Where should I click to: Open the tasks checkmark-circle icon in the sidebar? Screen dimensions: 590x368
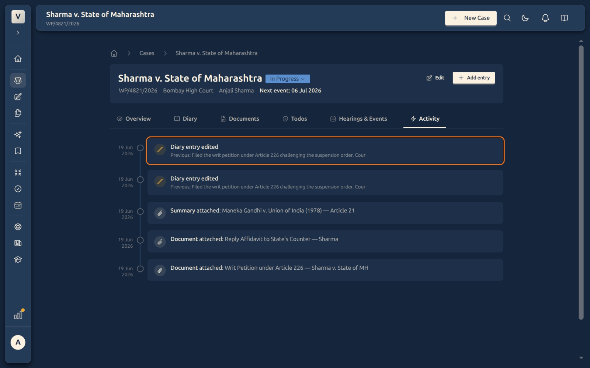pyautogui.click(x=18, y=189)
